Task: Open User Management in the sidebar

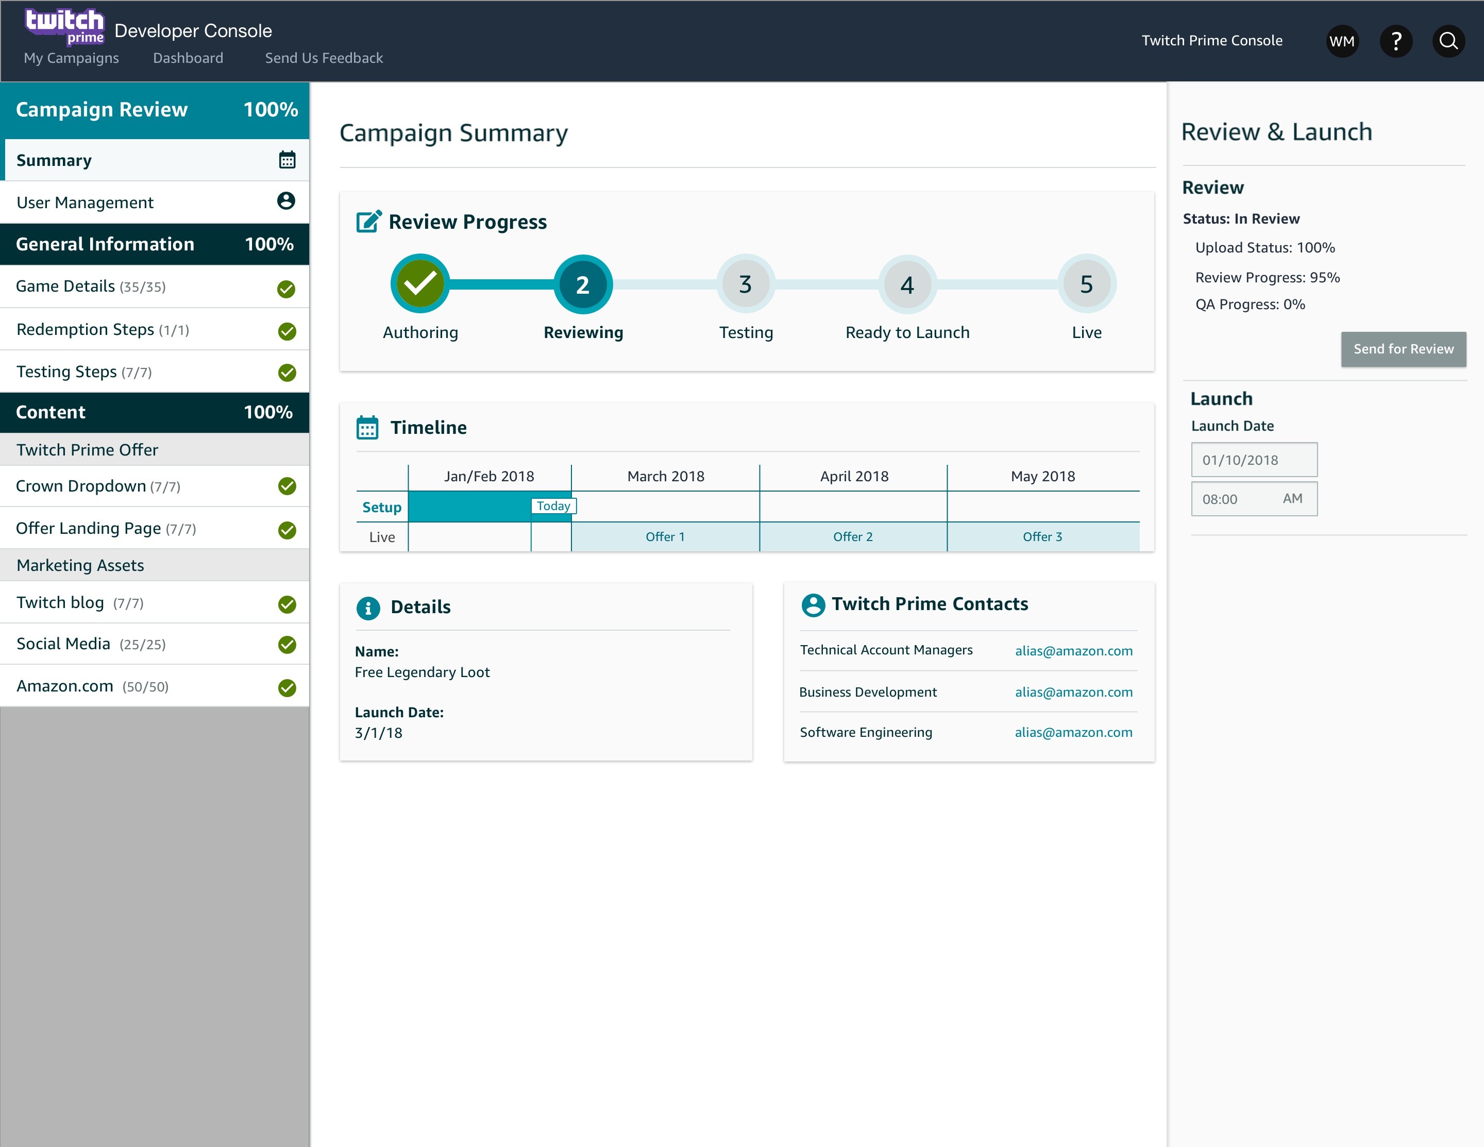Action: pyautogui.click(x=155, y=202)
